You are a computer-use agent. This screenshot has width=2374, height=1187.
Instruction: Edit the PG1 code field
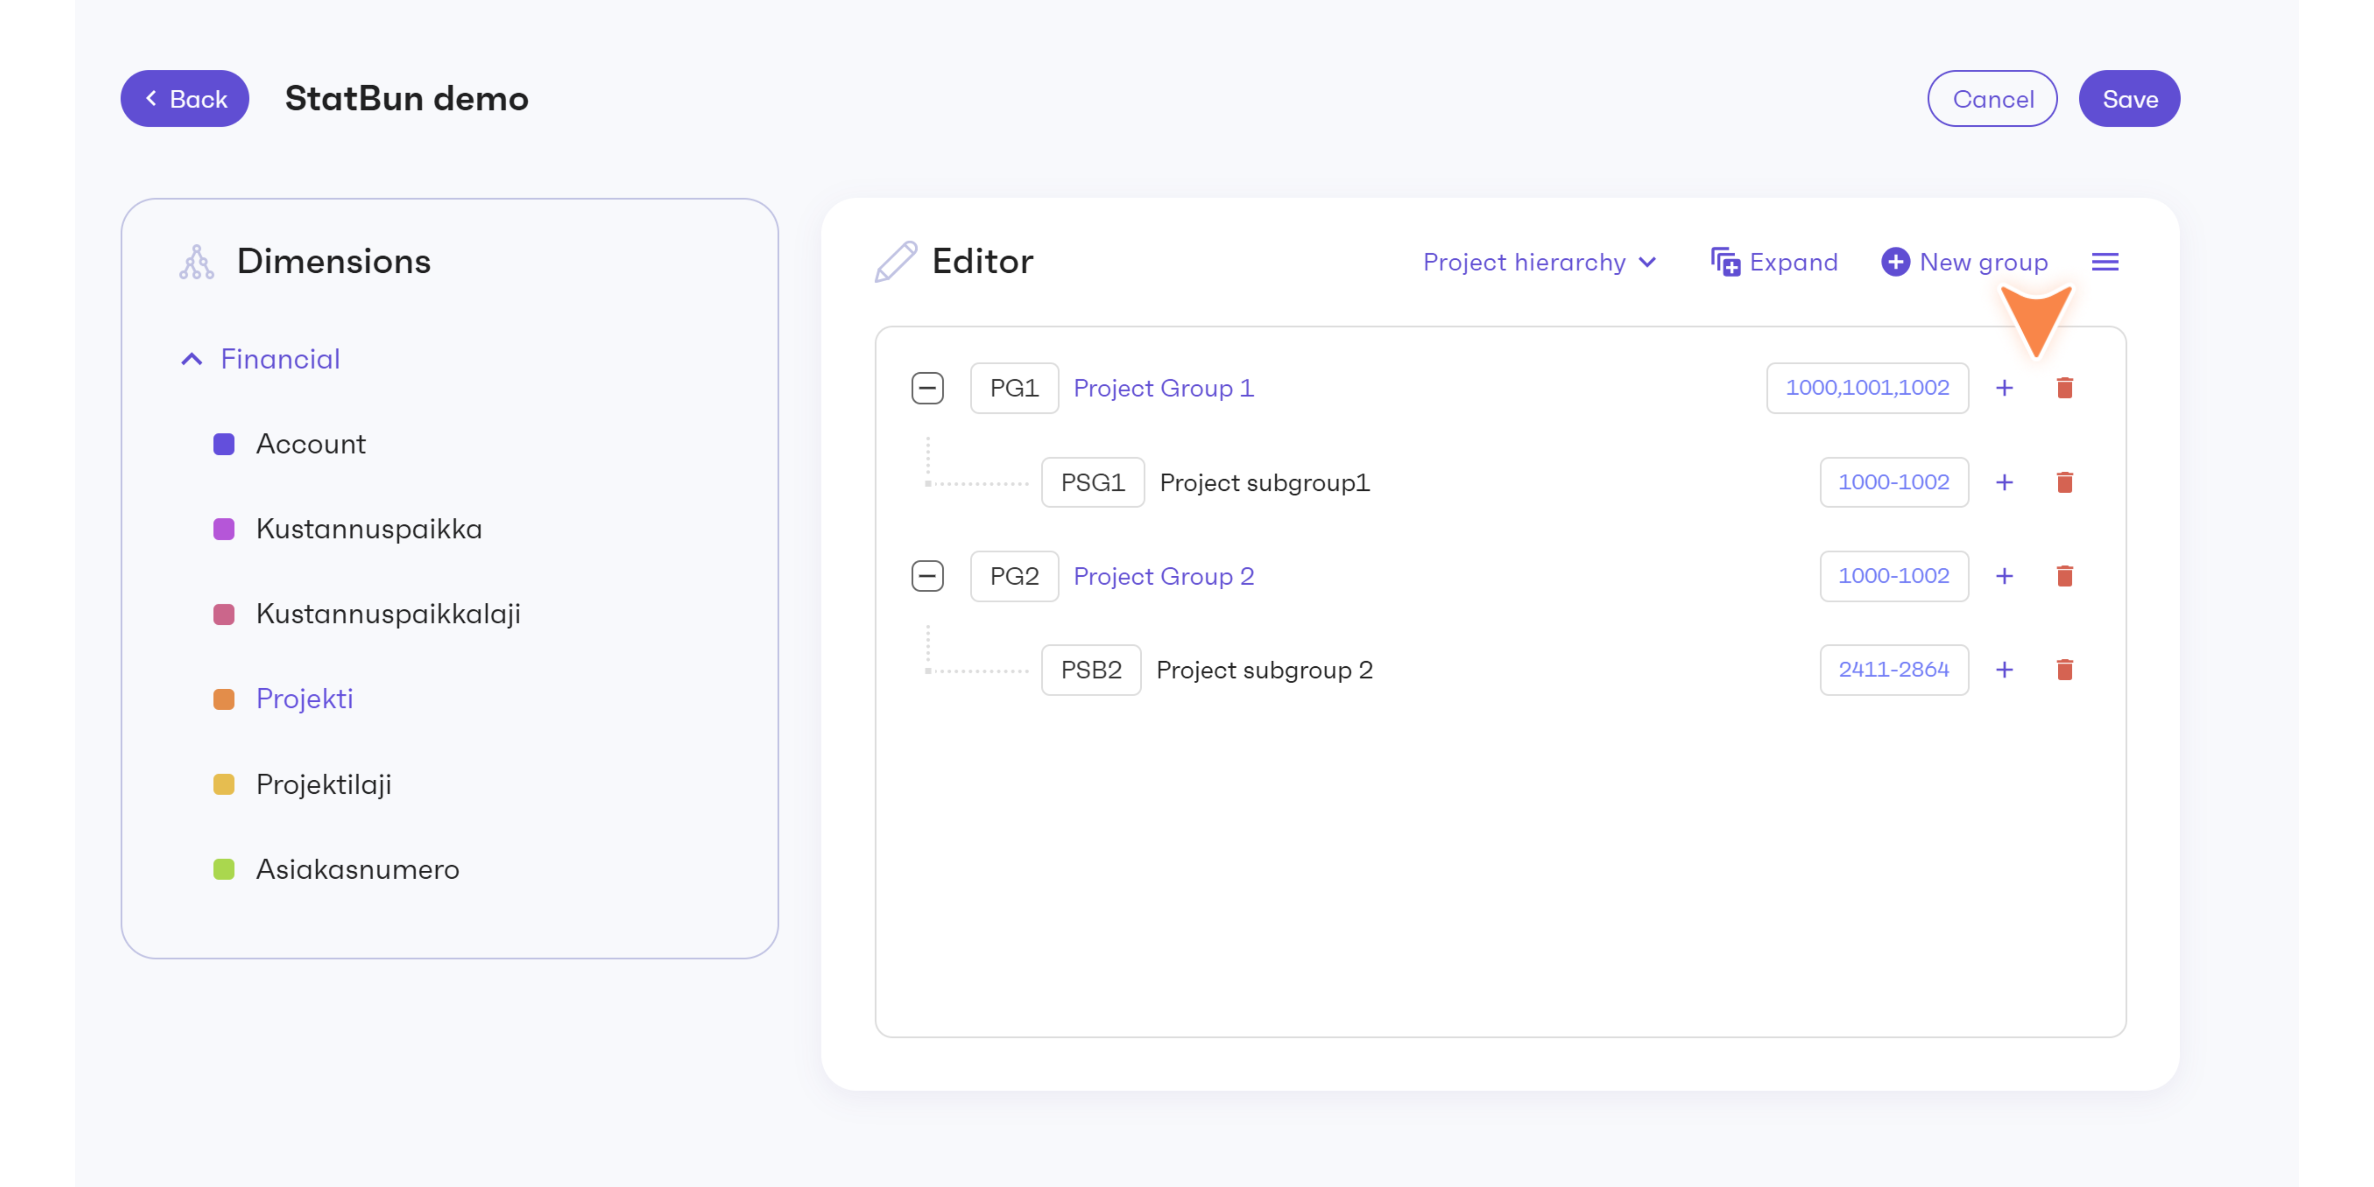pos(1014,388)
